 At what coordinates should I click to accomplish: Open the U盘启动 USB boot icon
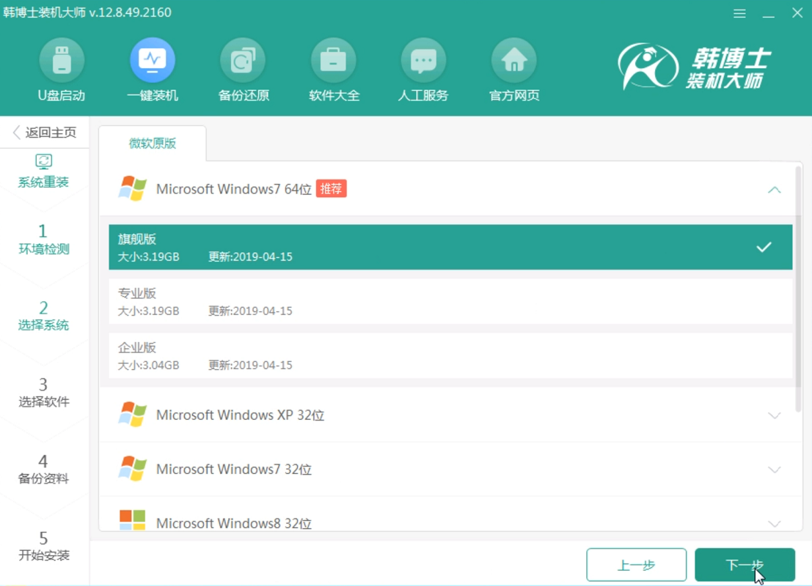[x=62, y=60]
